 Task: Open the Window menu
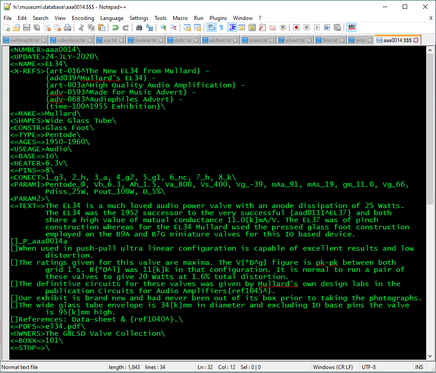243,18
